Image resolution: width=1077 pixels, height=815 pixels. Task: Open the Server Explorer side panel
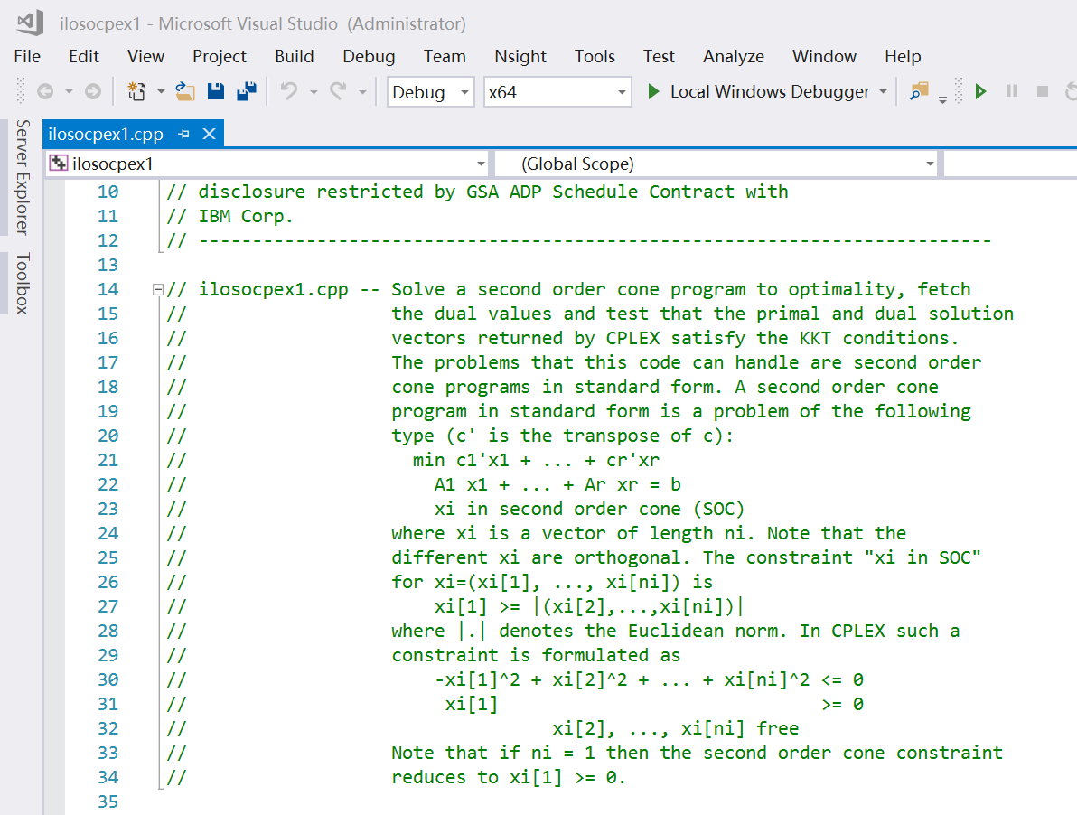tap(23, 177)
